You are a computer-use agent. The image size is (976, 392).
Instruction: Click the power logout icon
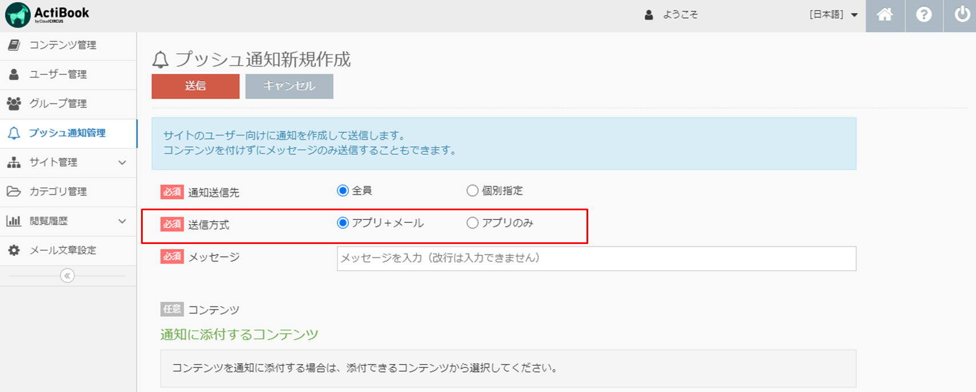pyautogui.click(x=962, y=15)
